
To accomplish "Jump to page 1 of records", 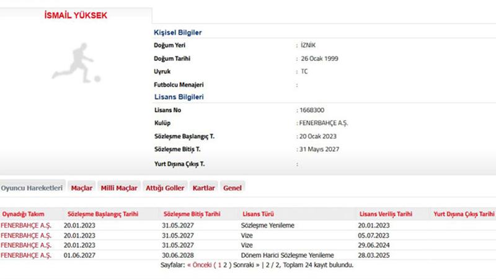I will tap(218, 265).
